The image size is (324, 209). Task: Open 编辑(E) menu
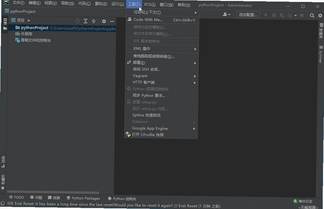34,3
